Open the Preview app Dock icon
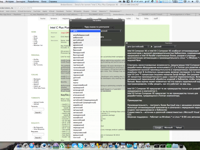The height and width of the screenshot is (150, 200). pos(147,146)
